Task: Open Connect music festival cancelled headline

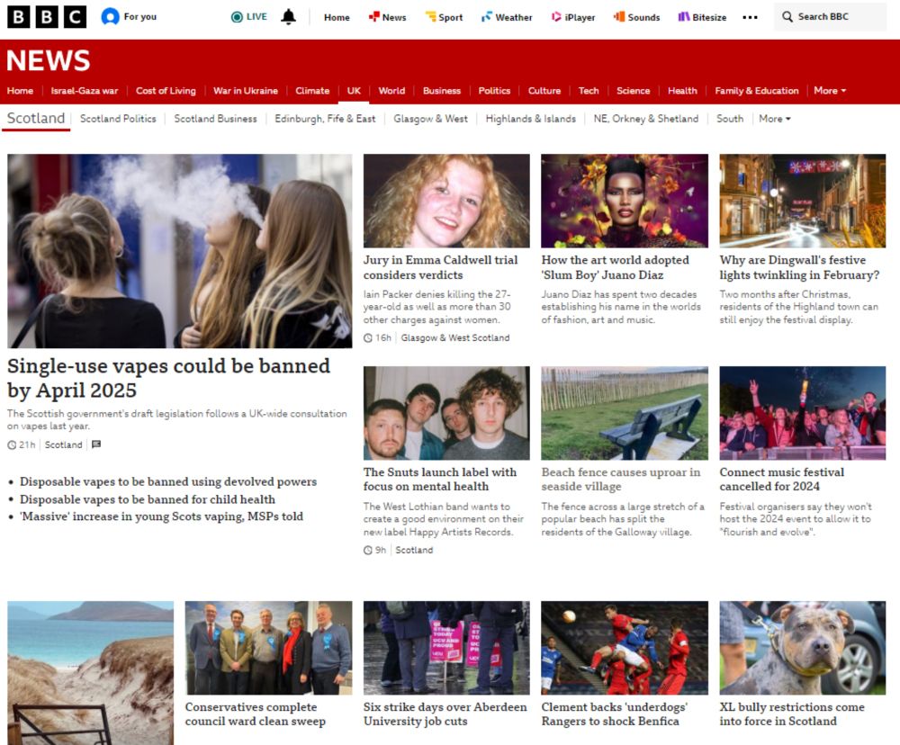Action: tap(782, 480)
